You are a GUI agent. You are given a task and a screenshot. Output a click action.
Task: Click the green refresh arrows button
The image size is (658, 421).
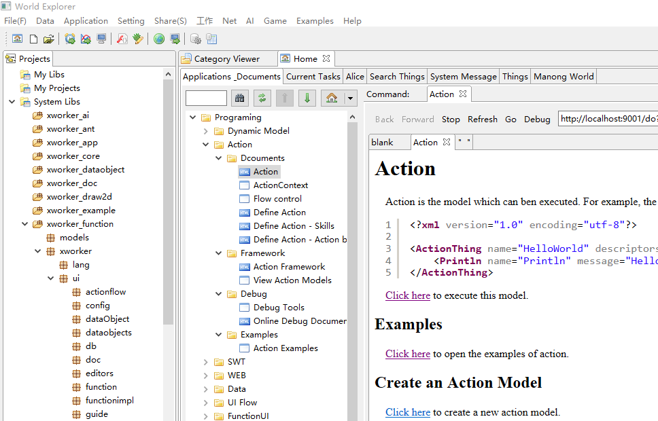(262, 98)
